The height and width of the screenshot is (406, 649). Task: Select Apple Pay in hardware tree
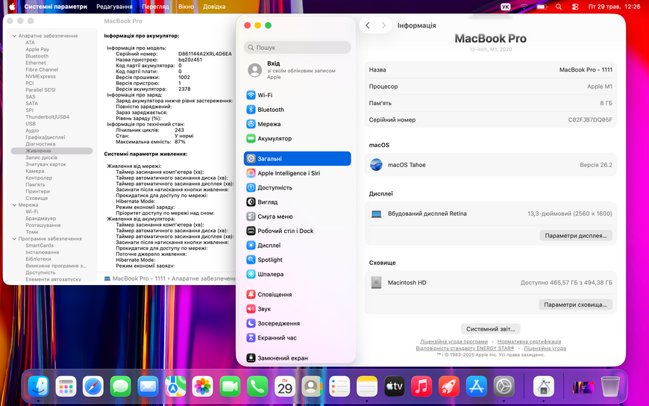37,49
